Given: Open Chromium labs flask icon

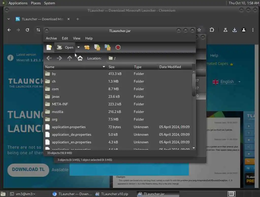Looking at the screenshot, I should 225,30.
